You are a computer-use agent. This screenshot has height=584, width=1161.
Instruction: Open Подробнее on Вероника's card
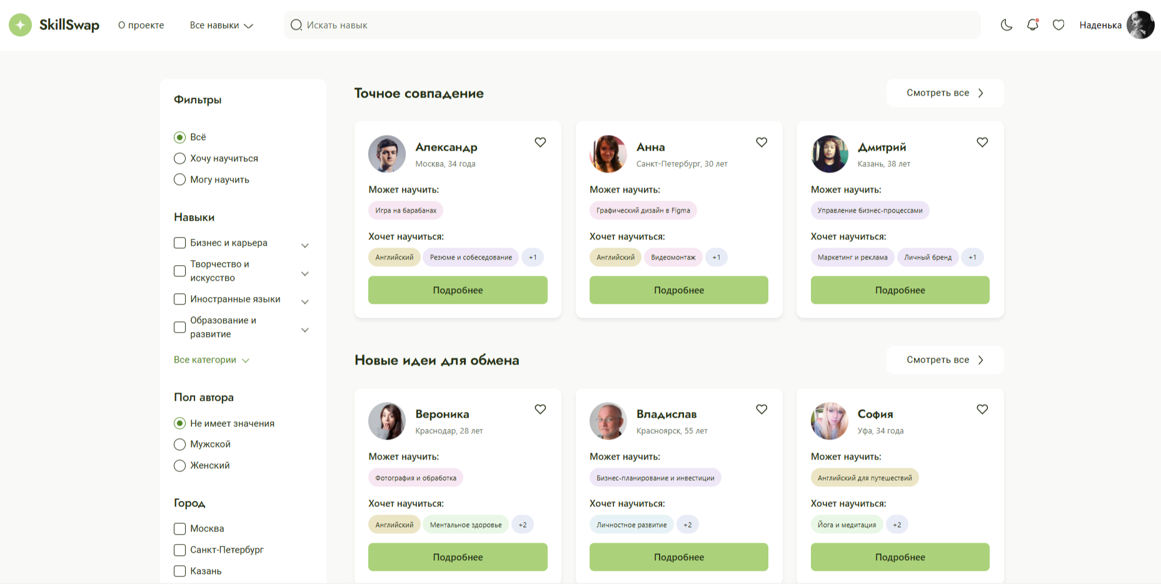[x=458, y=557]
